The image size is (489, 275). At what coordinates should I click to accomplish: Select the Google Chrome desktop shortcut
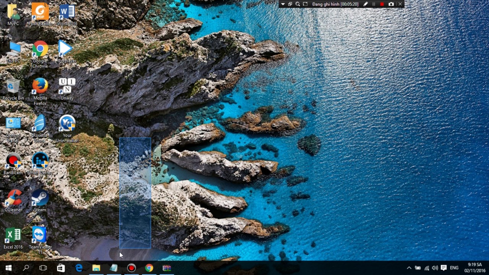pos(40,55)
